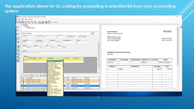Click the blue arrow icon after Doc. Status: Error
Screen dimensions: 194x109
tap(32, 75)
